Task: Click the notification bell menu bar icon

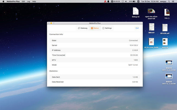Action: coord(108,1)
